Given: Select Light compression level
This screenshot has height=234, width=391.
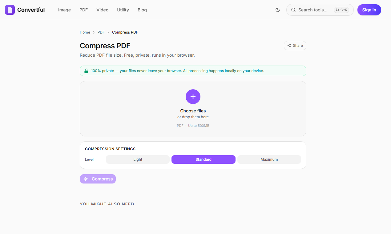Looking at the screenshot, I should pyautogui.click(x=138, y=159).
